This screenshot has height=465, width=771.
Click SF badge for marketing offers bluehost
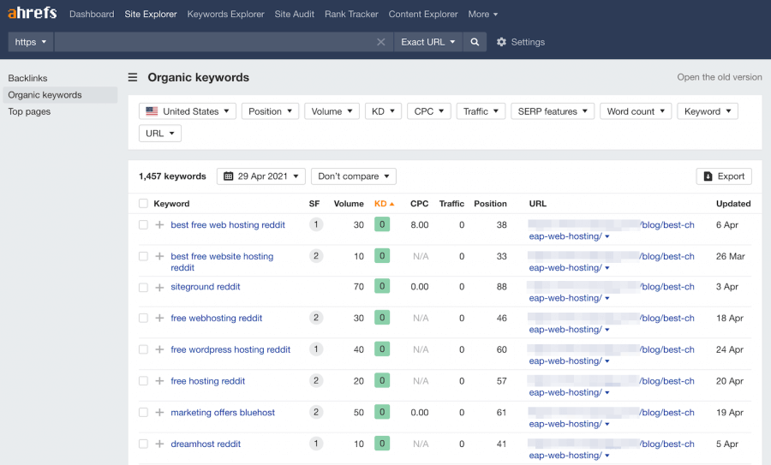pyautogui.click(x=316, y=413)
